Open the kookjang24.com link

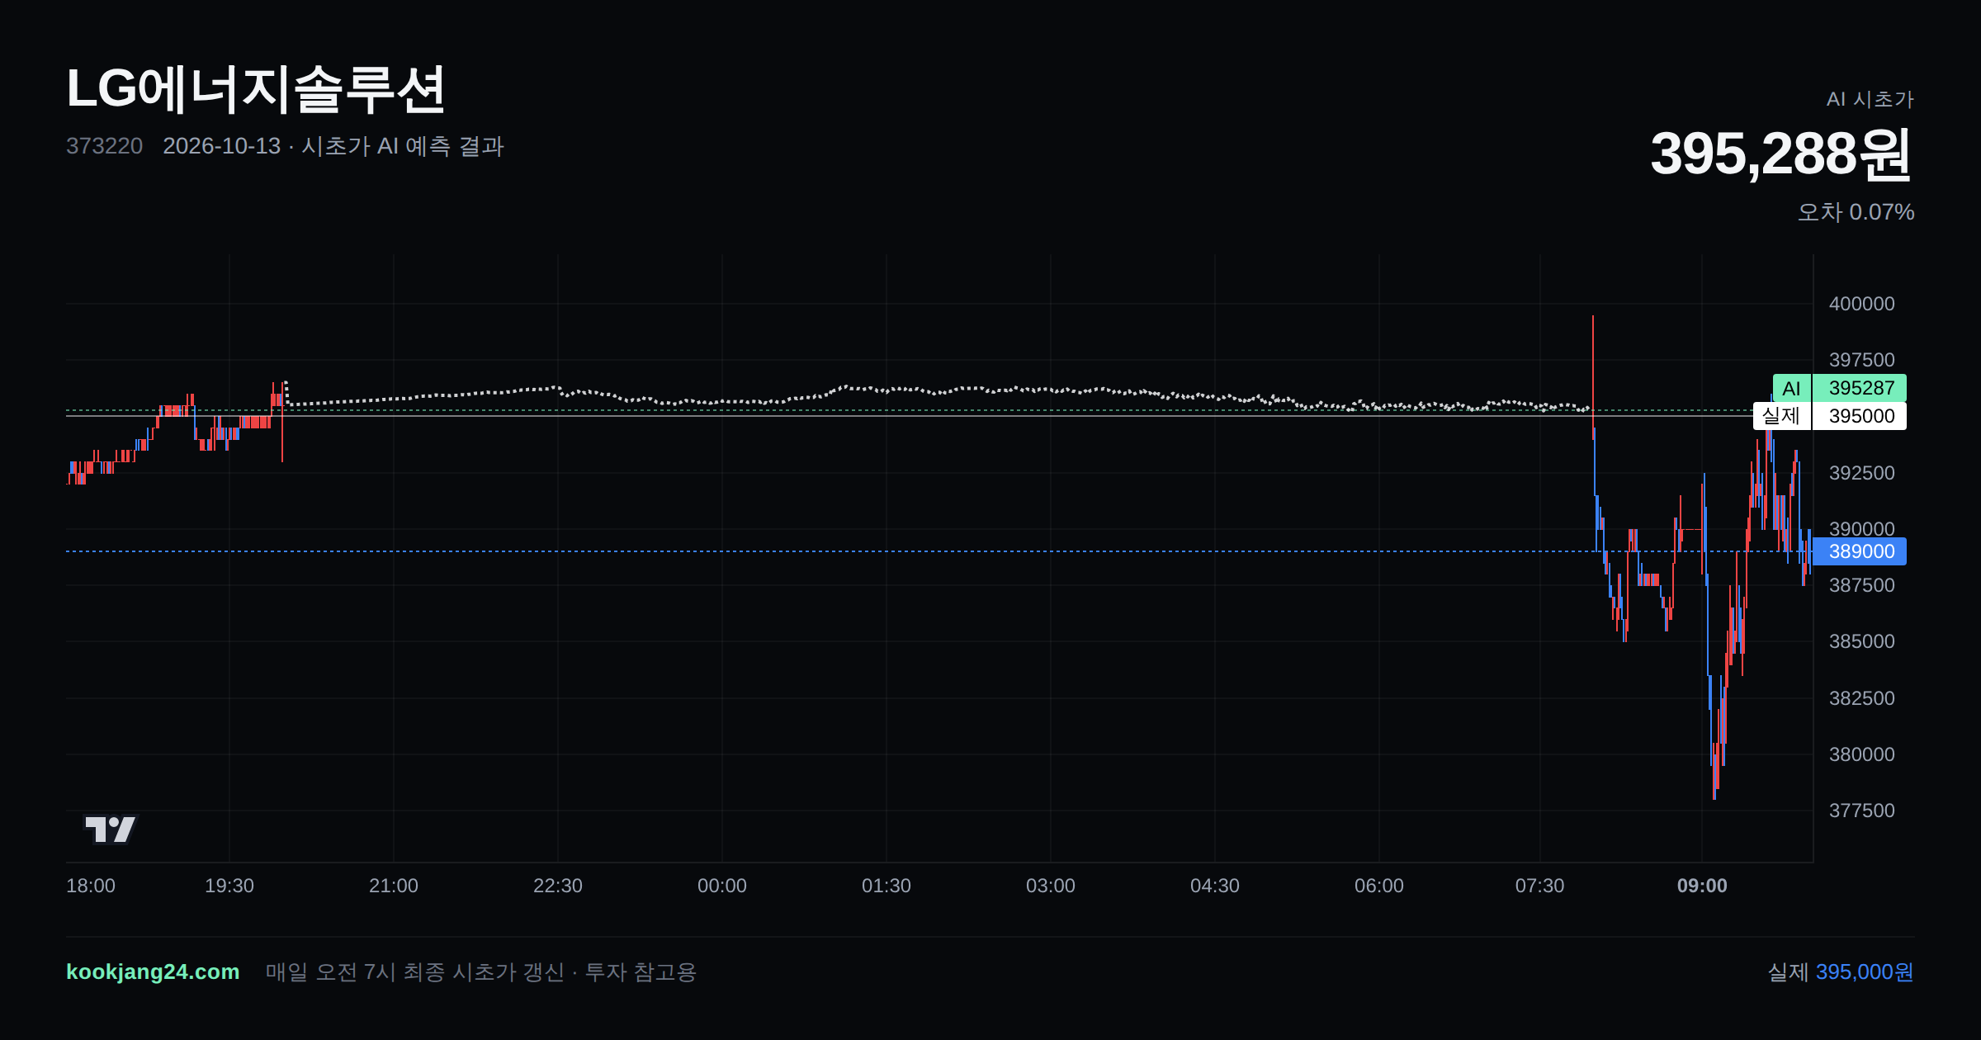click(x=153, y=971)
